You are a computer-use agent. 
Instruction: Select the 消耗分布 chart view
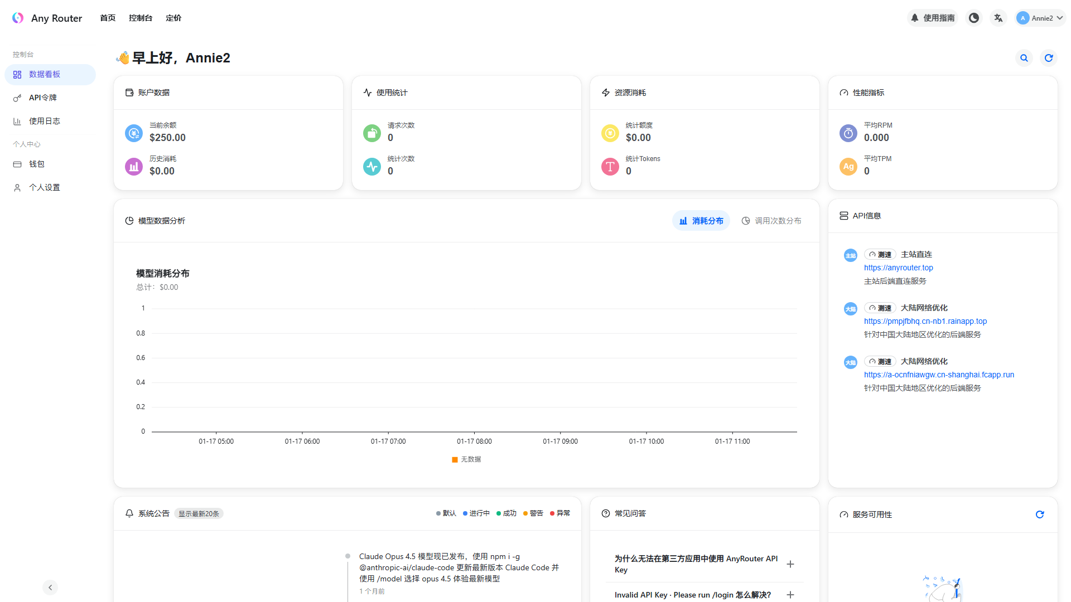point(701,221)
